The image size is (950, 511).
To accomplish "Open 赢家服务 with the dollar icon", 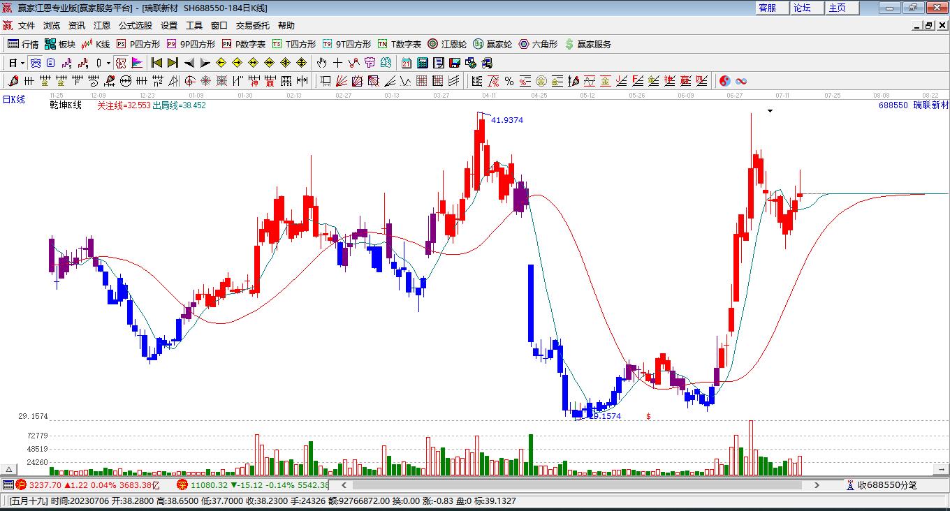I will 587,44.
